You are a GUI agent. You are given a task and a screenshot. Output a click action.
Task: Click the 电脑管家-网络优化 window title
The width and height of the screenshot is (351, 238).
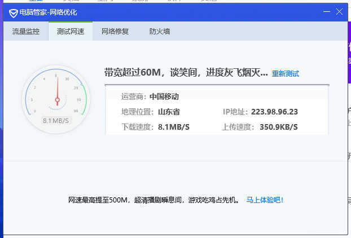point(48,12)
